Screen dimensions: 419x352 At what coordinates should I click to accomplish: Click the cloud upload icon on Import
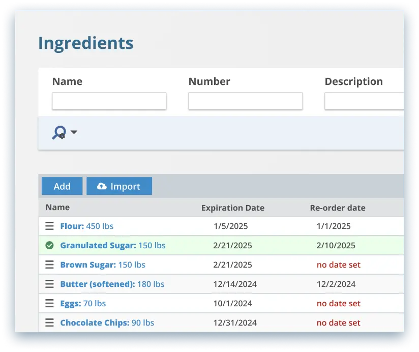[x=102, y=186]
